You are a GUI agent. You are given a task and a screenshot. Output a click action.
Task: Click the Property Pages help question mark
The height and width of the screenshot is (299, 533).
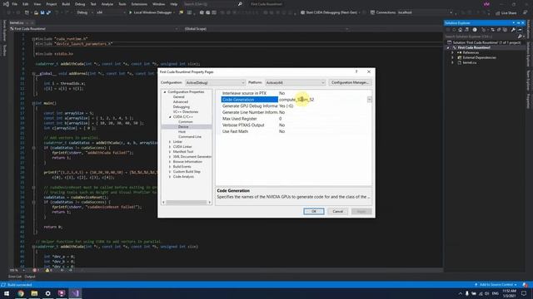356,71
